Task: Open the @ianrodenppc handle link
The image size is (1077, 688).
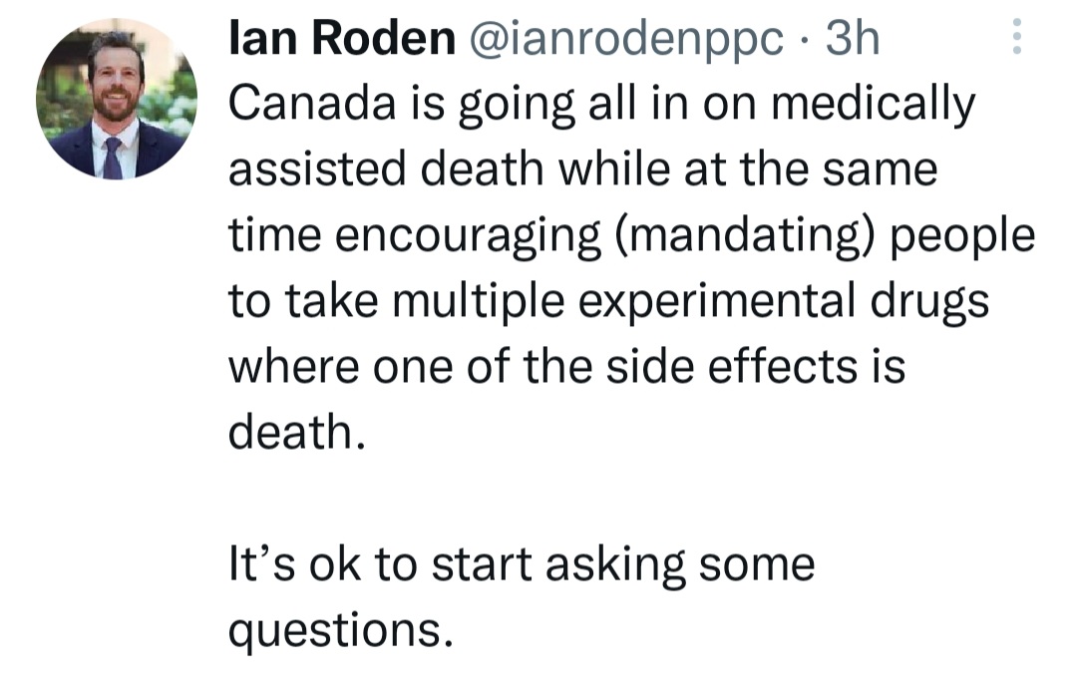Action: tap(625, 39)
